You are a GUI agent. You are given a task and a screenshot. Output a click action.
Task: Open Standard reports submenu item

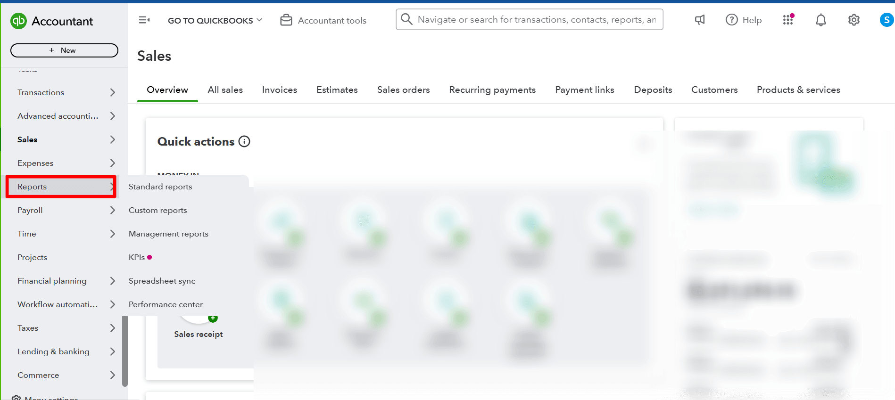(160, 187)
